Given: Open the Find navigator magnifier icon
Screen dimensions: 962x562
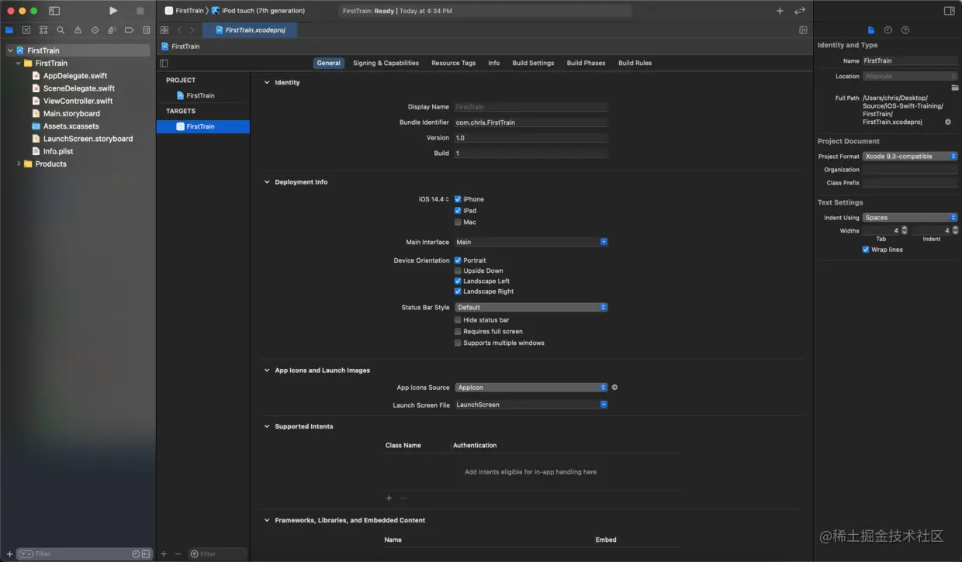Looking at the screenshot, I should (x=61, y=30).
